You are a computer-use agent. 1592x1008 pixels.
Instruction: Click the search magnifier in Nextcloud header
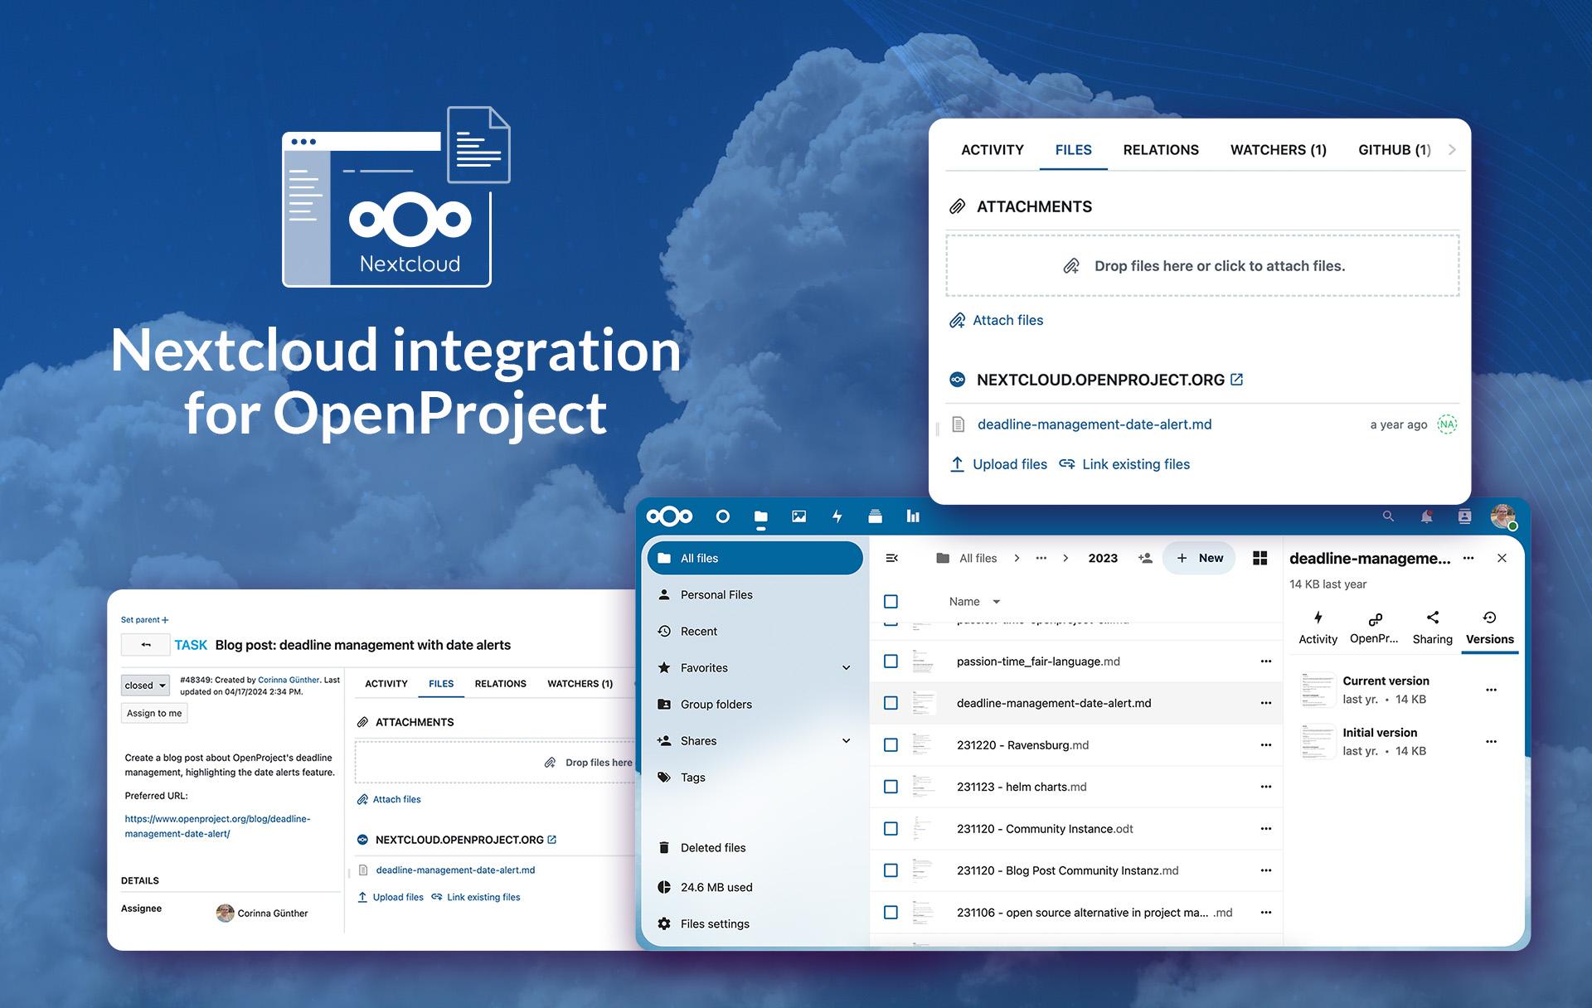pyautogui.click(x=1388, y=516)
